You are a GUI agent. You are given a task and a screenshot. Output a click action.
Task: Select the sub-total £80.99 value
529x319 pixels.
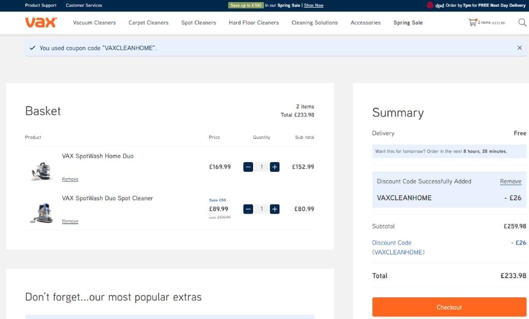tap(304, 209)
